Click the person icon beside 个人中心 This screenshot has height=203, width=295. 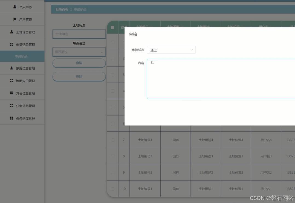(15, 7)
